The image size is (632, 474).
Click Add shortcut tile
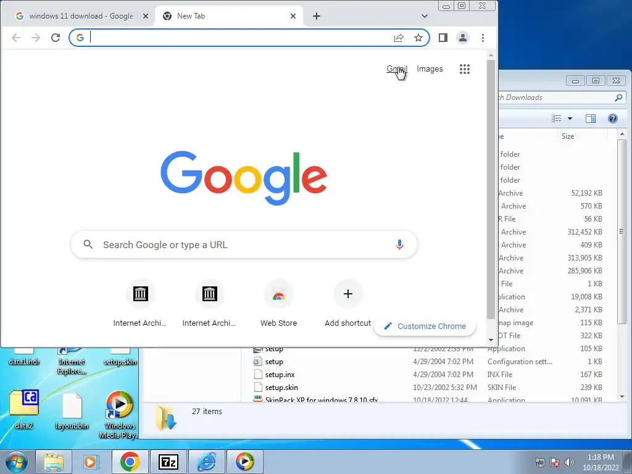click(348, 303)
